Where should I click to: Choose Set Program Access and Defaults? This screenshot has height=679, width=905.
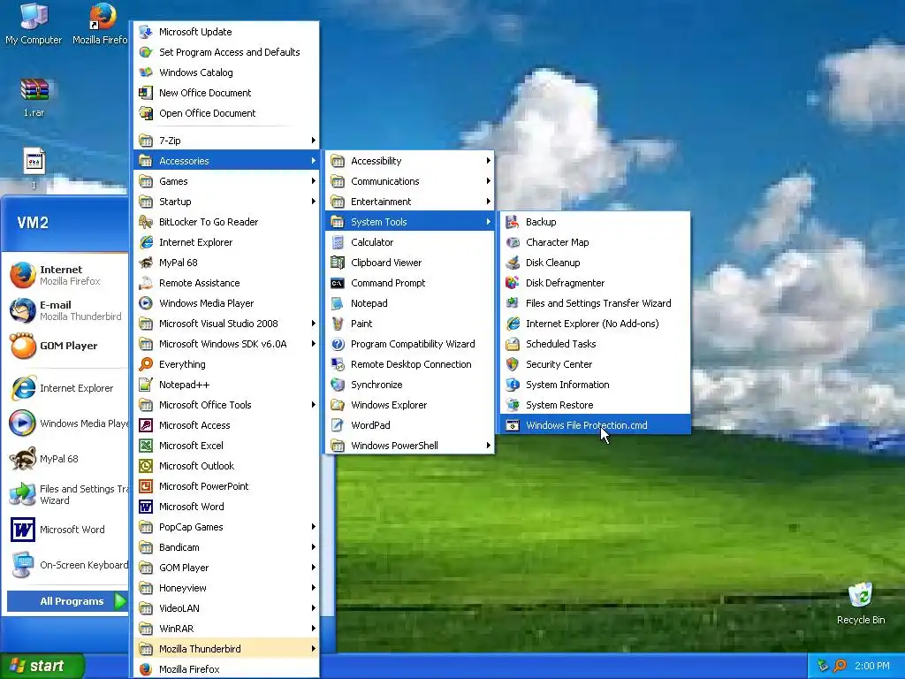pos(226,52)
